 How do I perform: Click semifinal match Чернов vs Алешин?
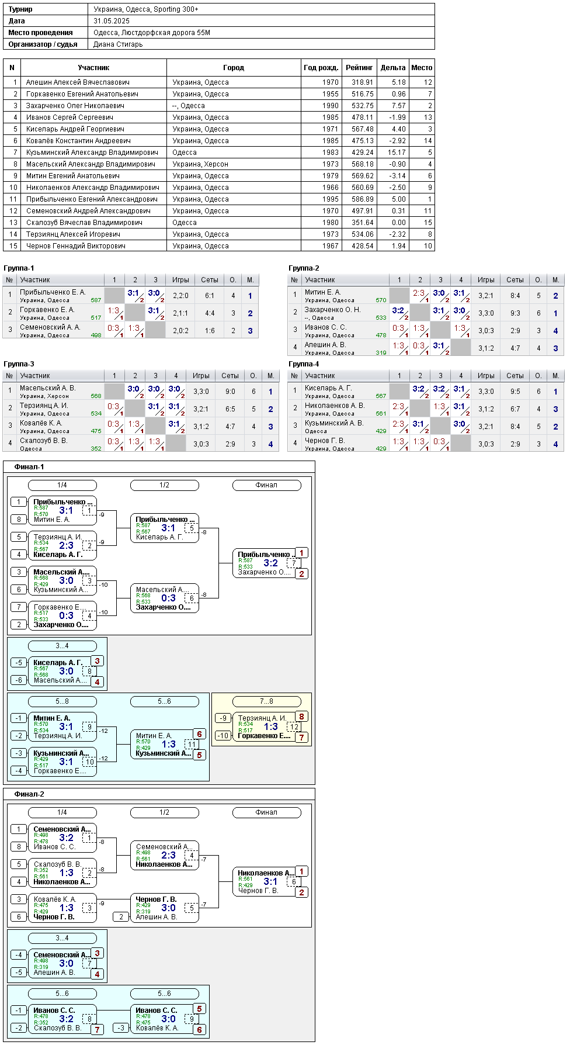pos(165,908)
